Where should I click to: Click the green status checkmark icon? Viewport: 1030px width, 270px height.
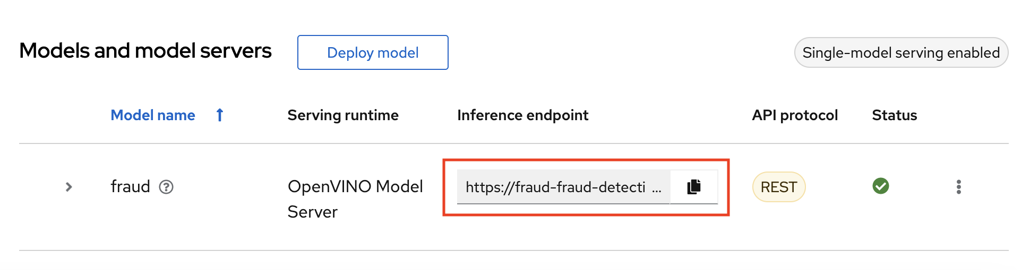[880, 186]
